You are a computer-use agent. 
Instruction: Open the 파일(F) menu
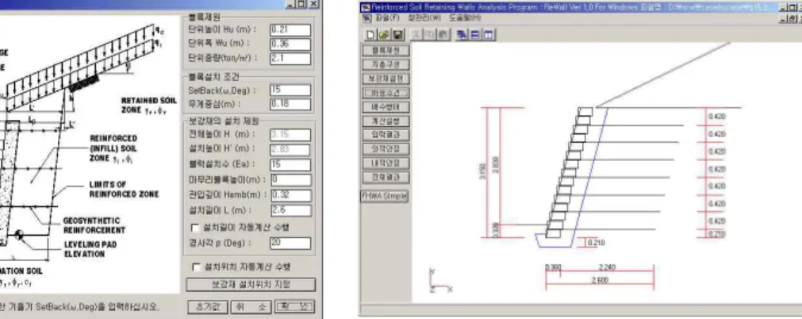(x=388, y=18)
